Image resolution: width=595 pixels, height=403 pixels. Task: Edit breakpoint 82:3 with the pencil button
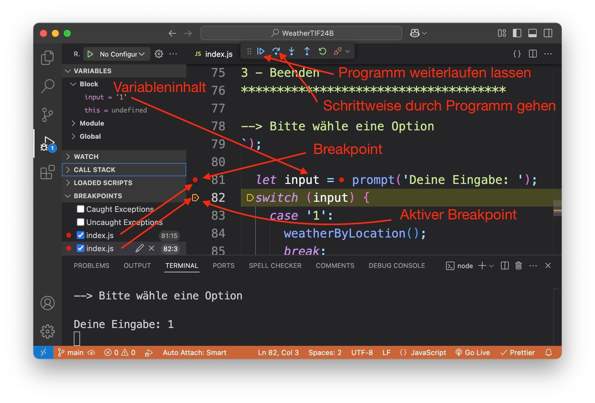click(140, 249)
